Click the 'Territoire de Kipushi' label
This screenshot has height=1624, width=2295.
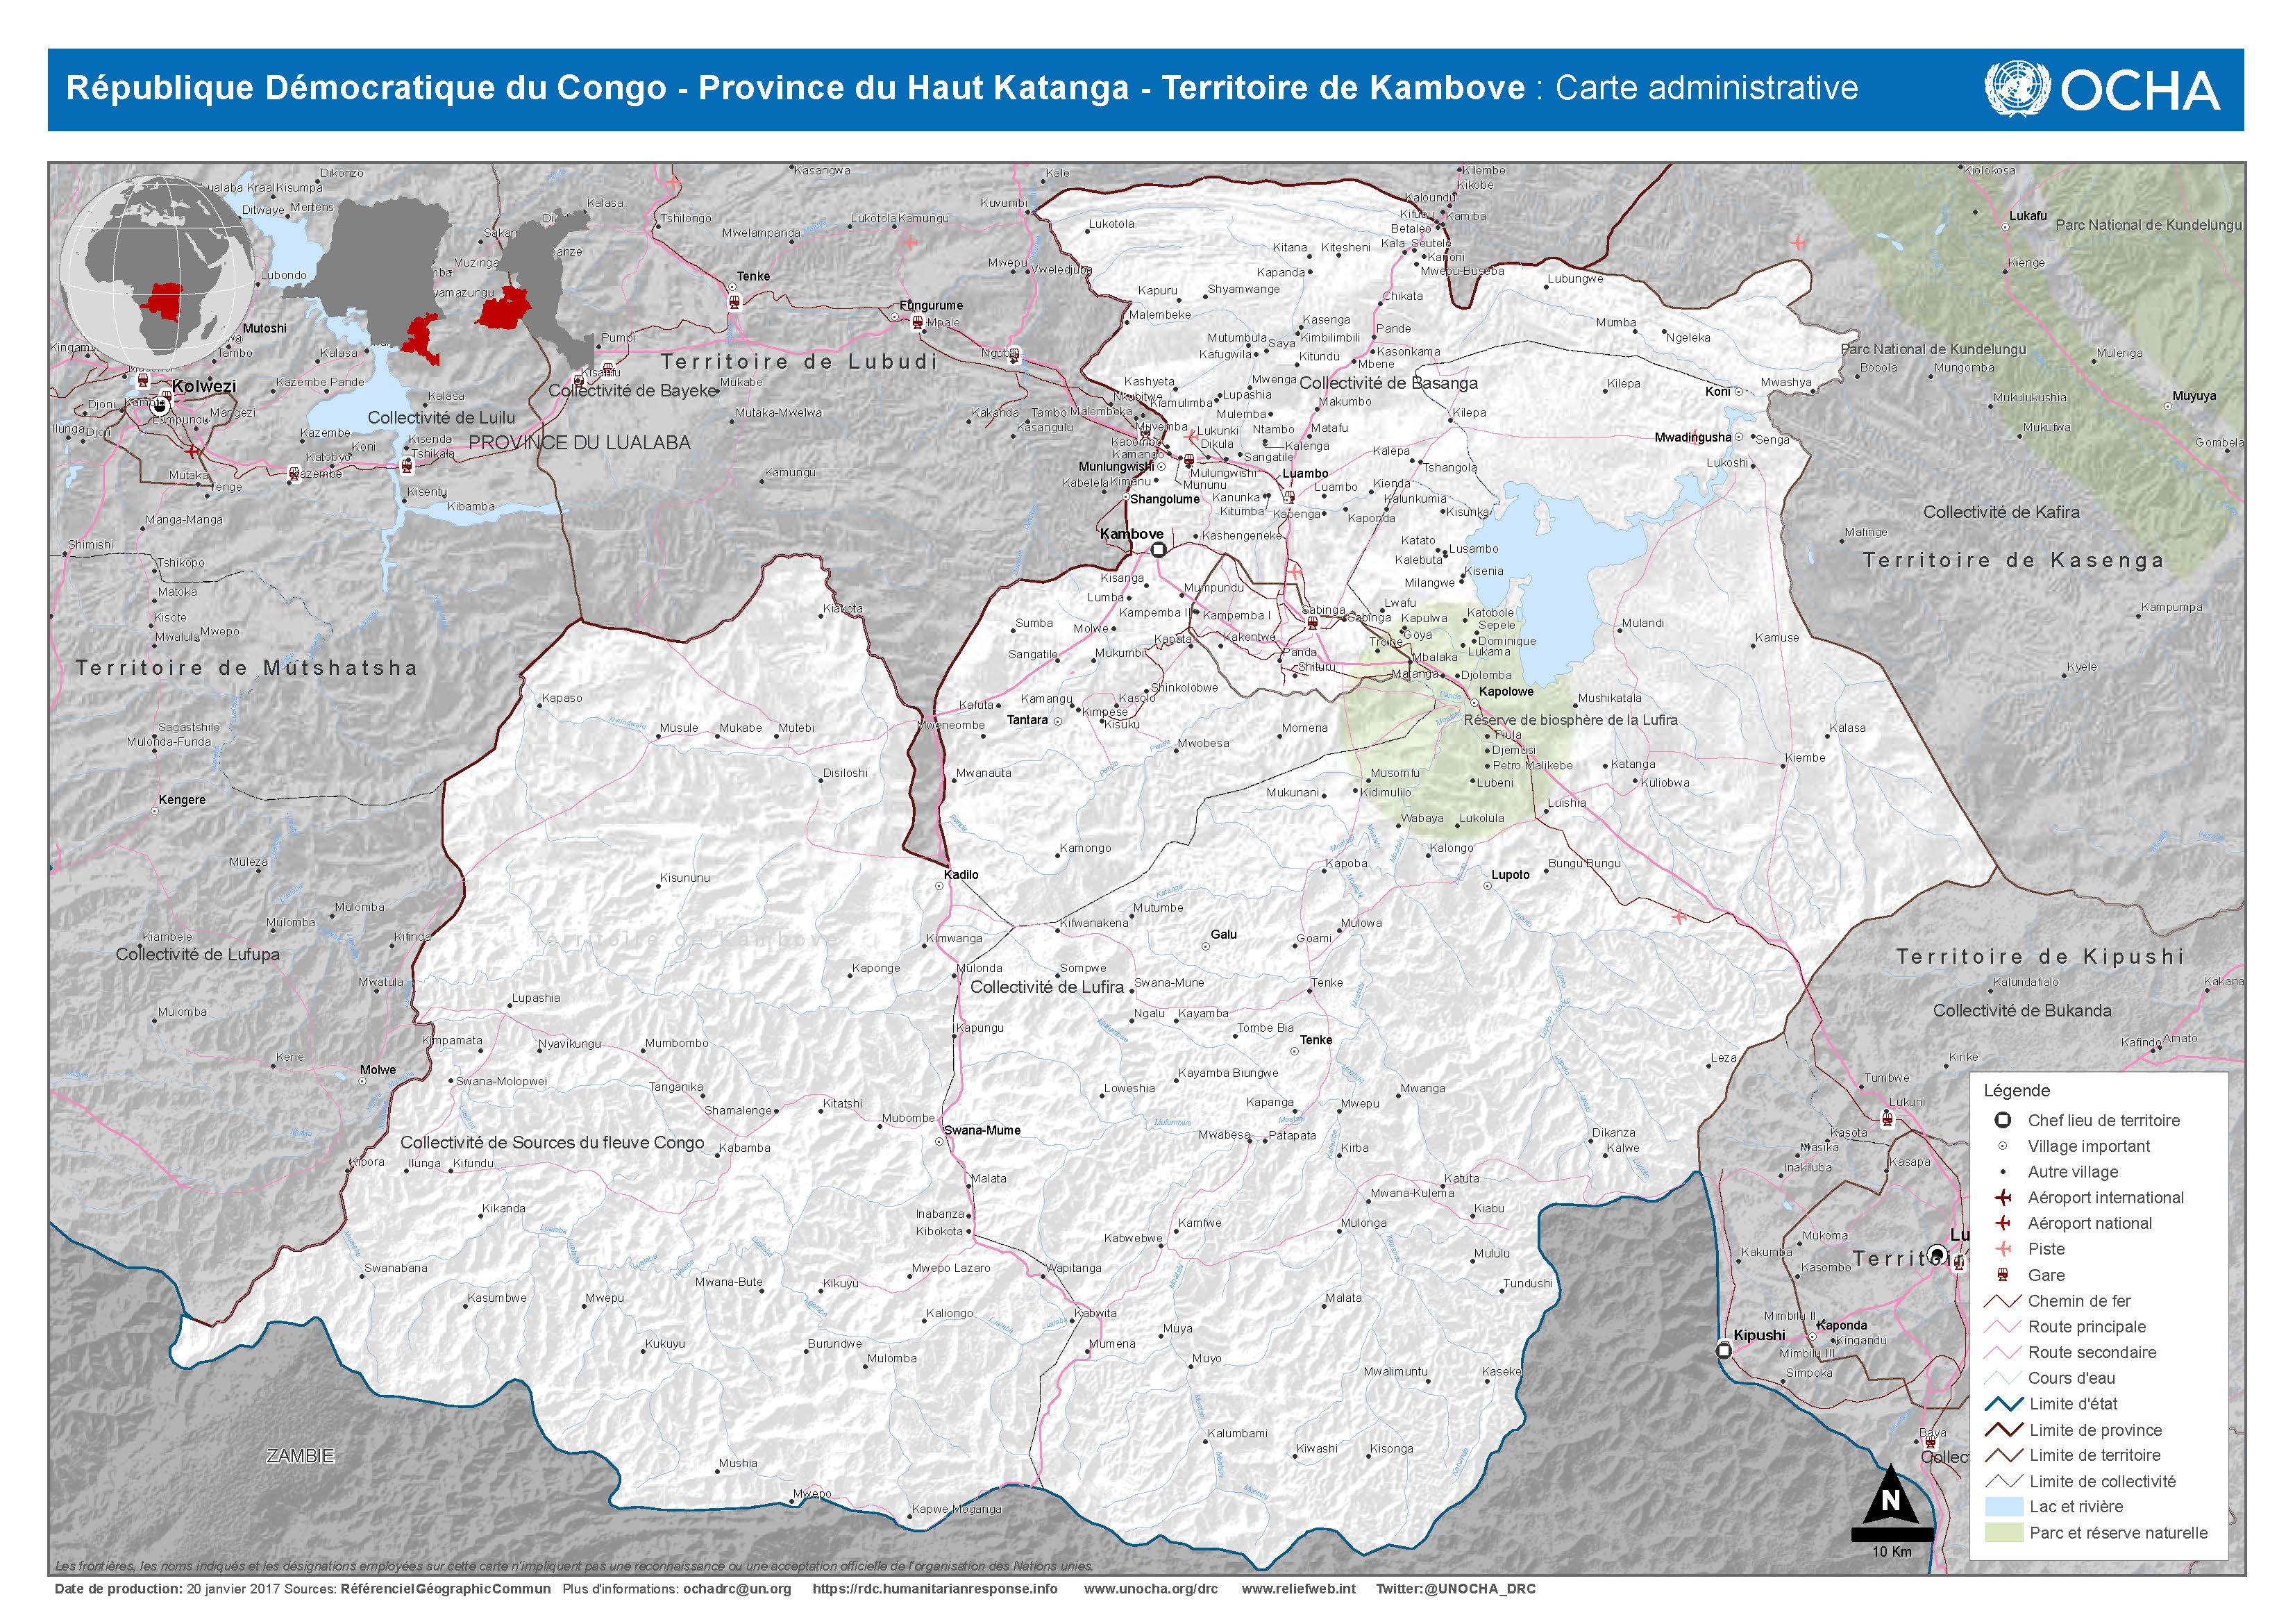click(x=2040, y=956)
